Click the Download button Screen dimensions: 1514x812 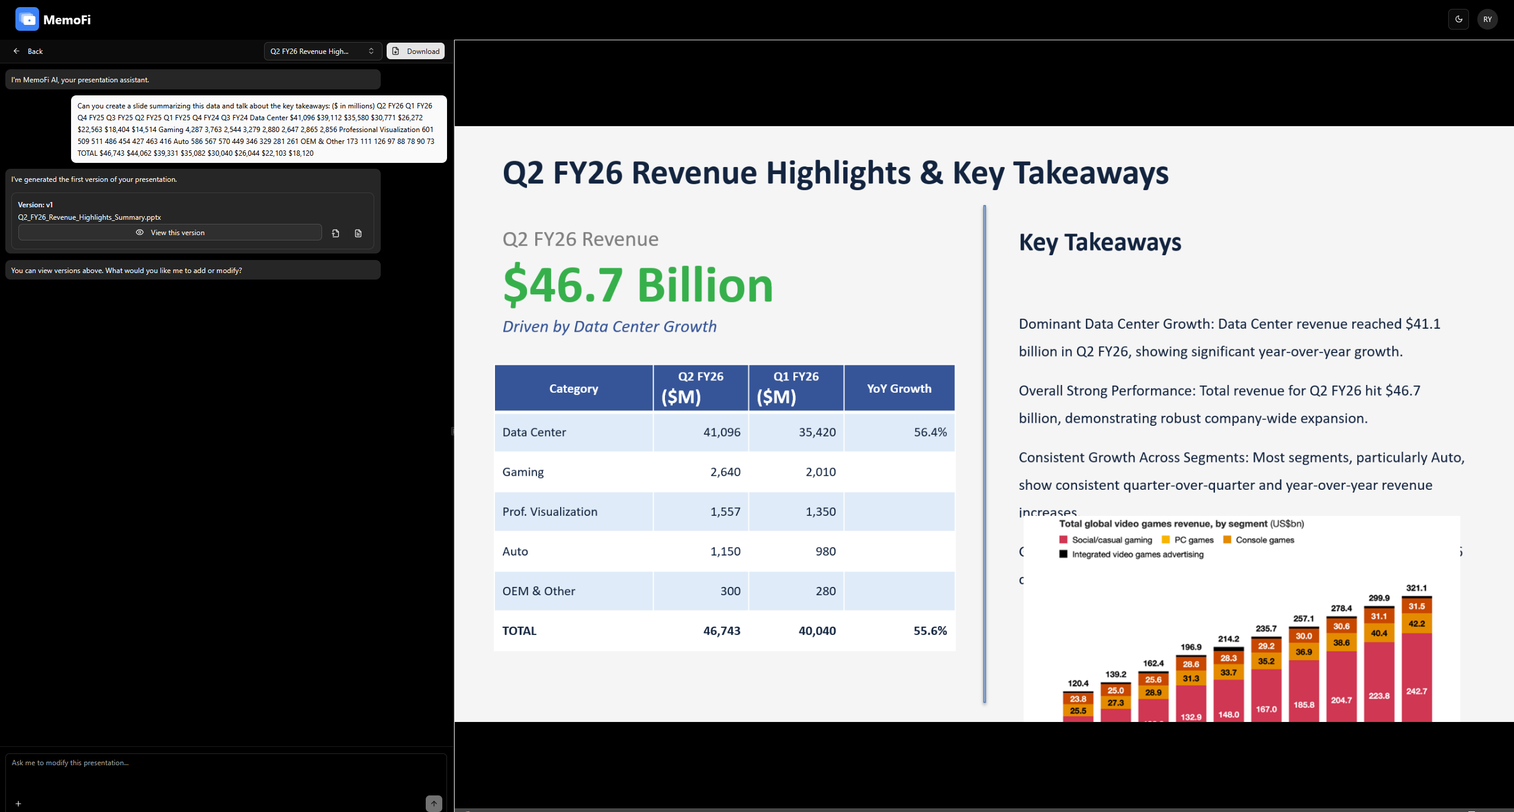(416, 51)
